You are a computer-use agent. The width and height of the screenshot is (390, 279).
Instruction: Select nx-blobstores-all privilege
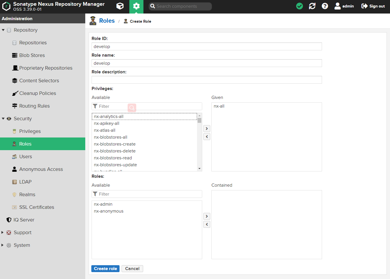[144, 137]
